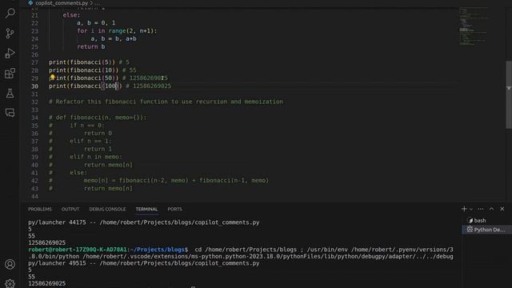Click the editor vertical scrollbar thumb
Image resolution: width=512 pixels, height=288 pixels.
pyautogui.click(x=509, y=94)
